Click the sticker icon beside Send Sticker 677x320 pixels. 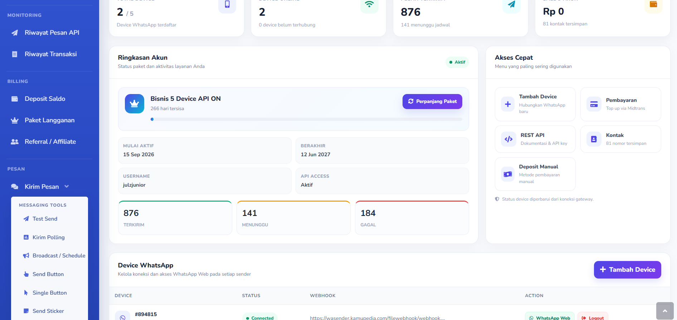point(26,311)
